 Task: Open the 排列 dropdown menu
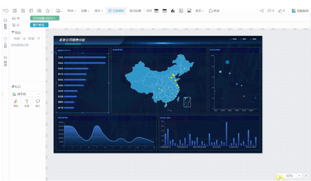point(99,10)
